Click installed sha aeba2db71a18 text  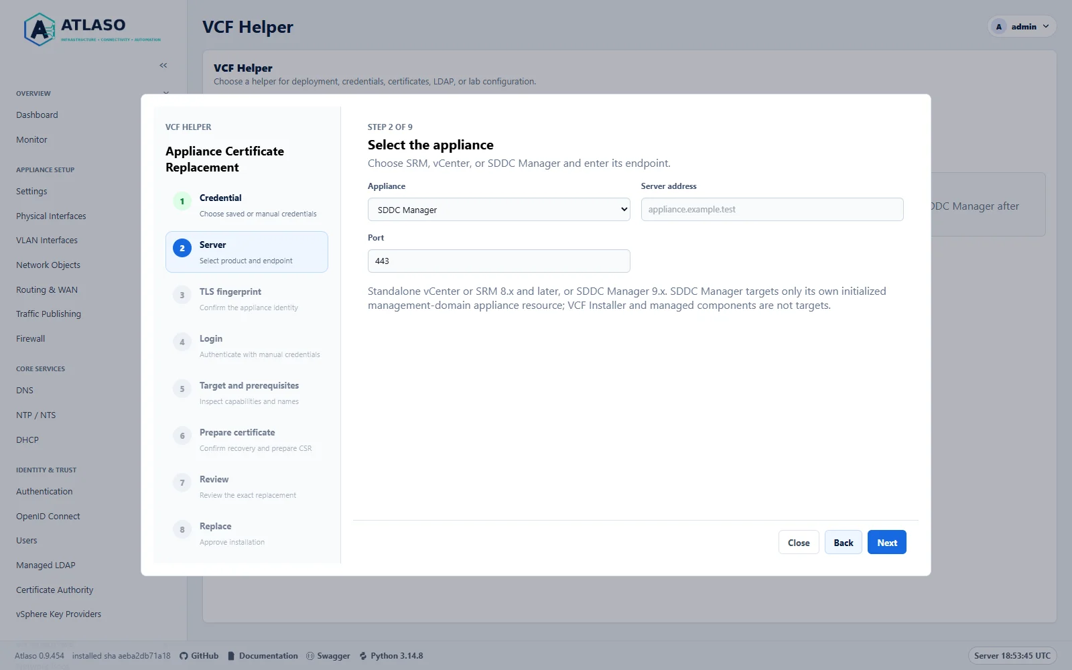pos(121,656)
